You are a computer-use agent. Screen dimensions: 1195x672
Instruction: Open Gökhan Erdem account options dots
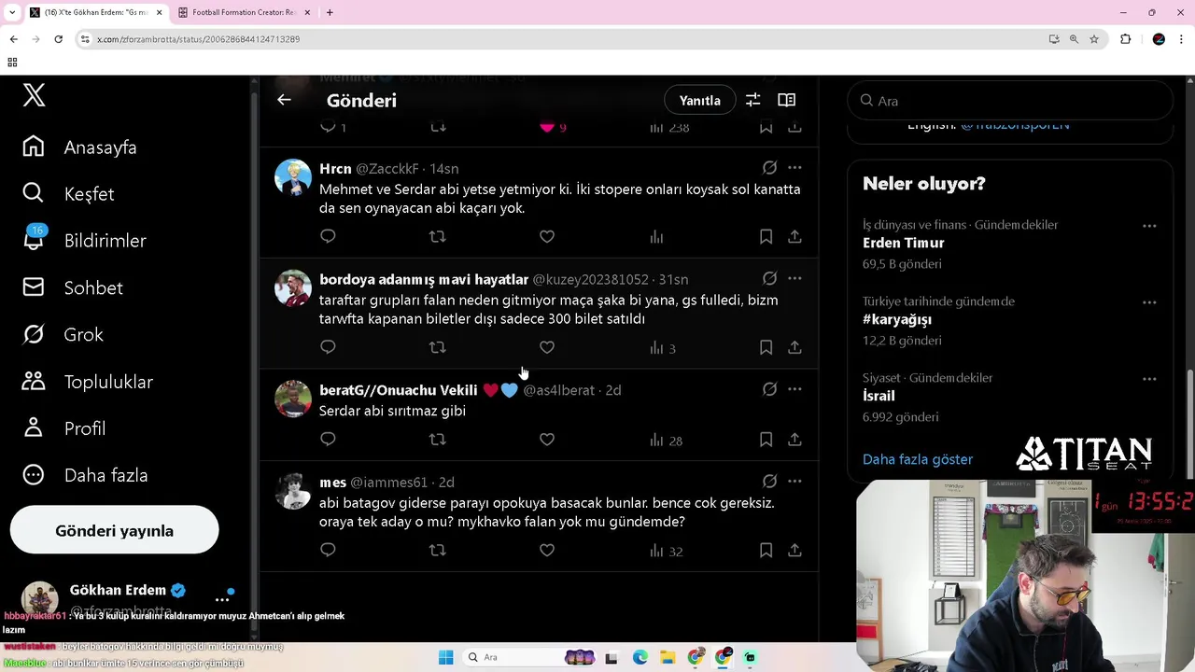[x=221, y=599]
